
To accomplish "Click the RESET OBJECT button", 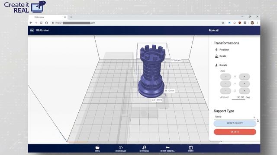I will [235, 124].
